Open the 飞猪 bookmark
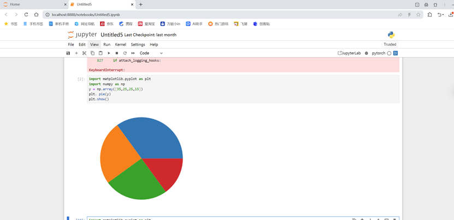454x220 pixels. (240, 24)
